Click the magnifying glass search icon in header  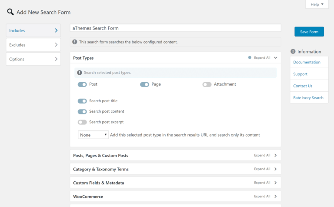click(x=10, y=12)
